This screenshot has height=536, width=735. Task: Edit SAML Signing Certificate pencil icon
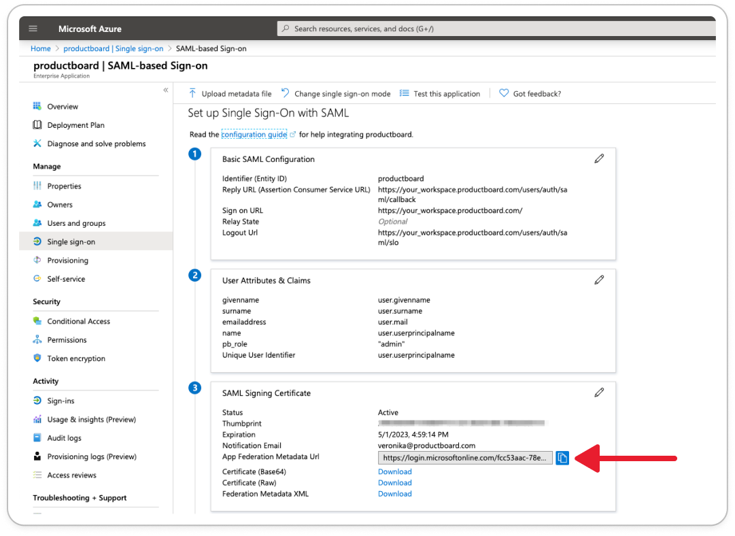coord(598,392)
